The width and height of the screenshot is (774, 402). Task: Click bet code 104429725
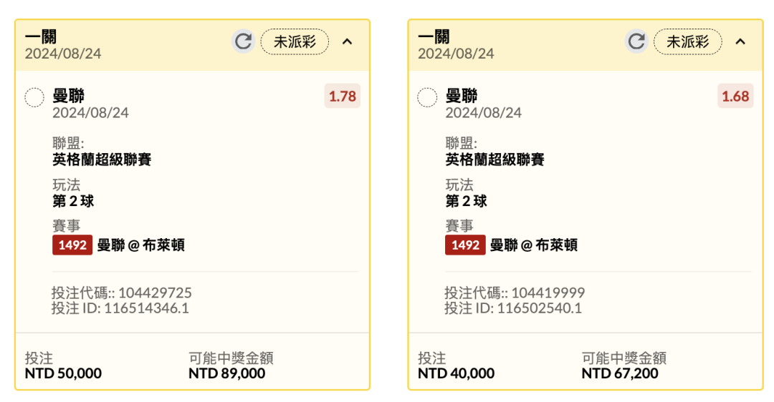pos(155,293)
